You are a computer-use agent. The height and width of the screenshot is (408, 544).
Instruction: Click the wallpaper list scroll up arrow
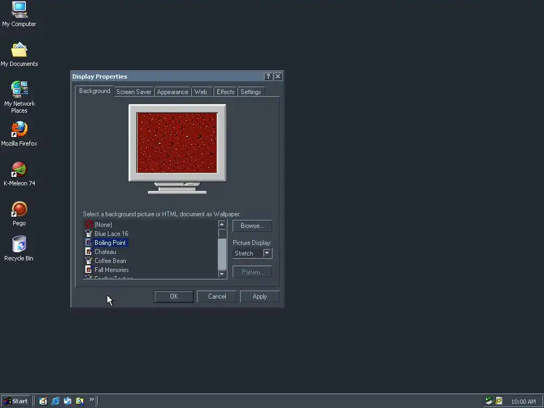point(222,224)
